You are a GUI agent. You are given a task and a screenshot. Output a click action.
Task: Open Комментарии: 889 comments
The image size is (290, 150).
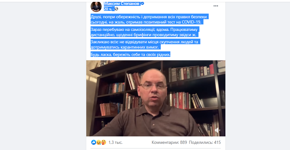[169, 142]
